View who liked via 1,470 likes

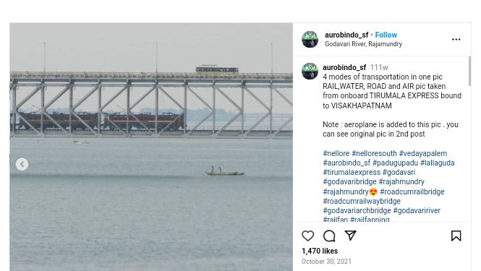click(320, 251)
